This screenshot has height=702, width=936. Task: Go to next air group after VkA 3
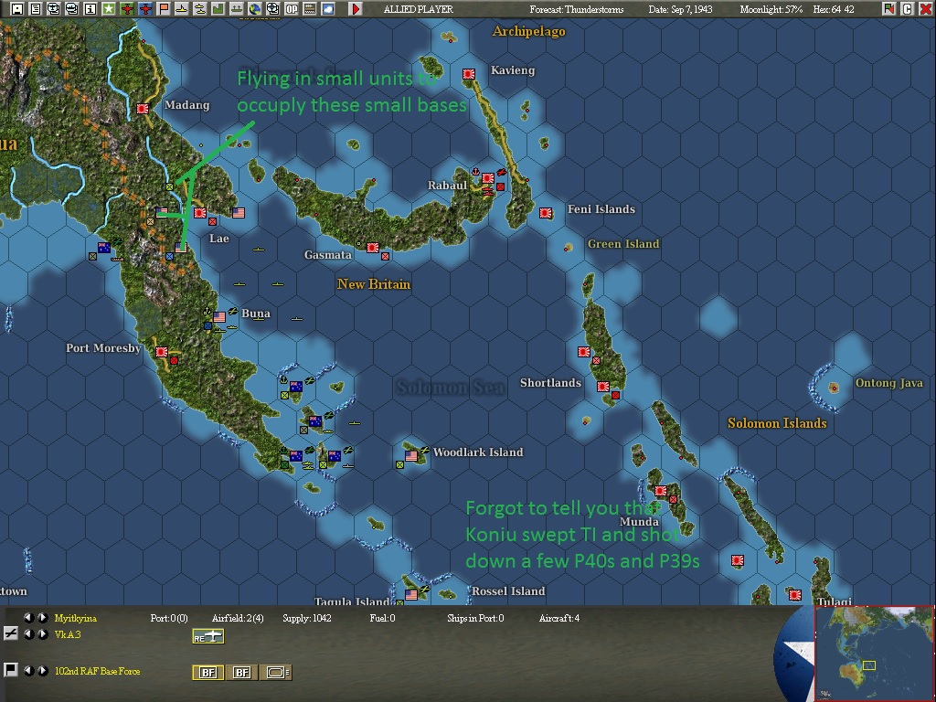42,634
